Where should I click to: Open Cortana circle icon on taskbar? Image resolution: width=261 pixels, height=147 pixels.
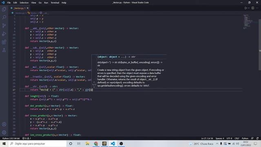pyautogui.click(x=71, y=143)
